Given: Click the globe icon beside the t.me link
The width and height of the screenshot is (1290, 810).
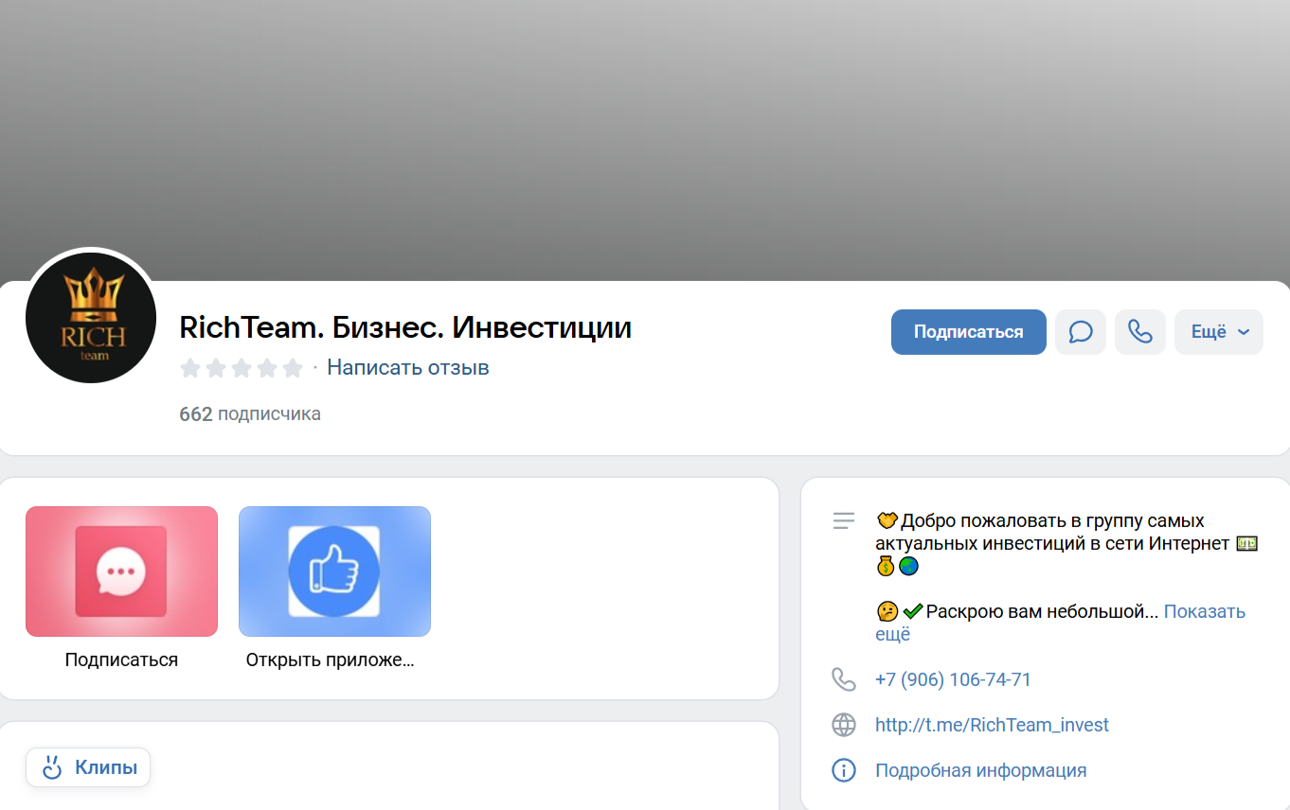Looking at the screenshot, I should [844, 725].
